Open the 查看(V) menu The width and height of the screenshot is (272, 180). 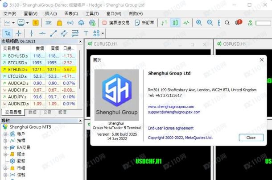click(x=30, y=13)
